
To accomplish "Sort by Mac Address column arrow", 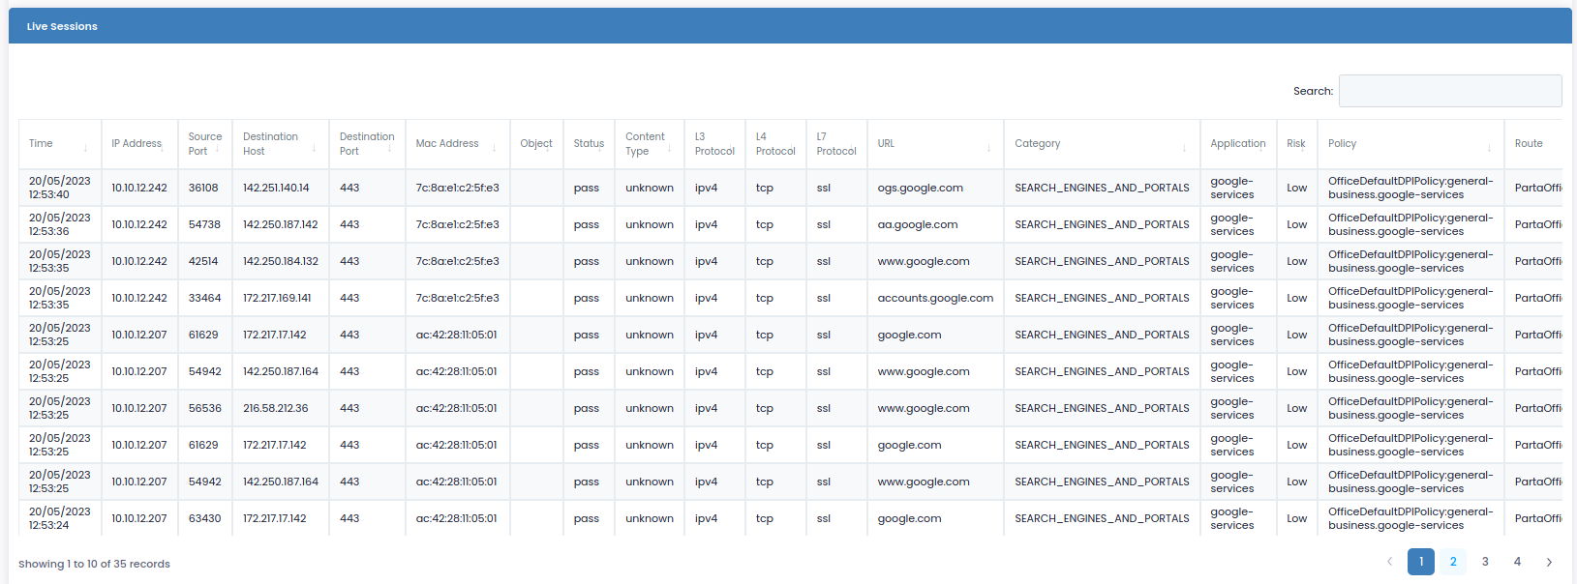I will tap(494, 148).
